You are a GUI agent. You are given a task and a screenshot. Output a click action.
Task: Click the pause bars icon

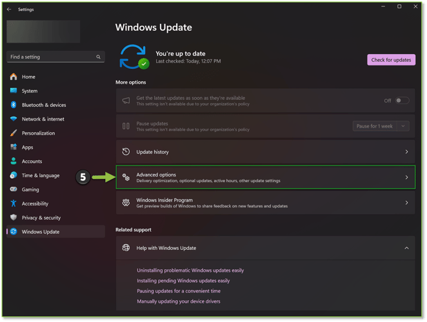tap(126, 126)
